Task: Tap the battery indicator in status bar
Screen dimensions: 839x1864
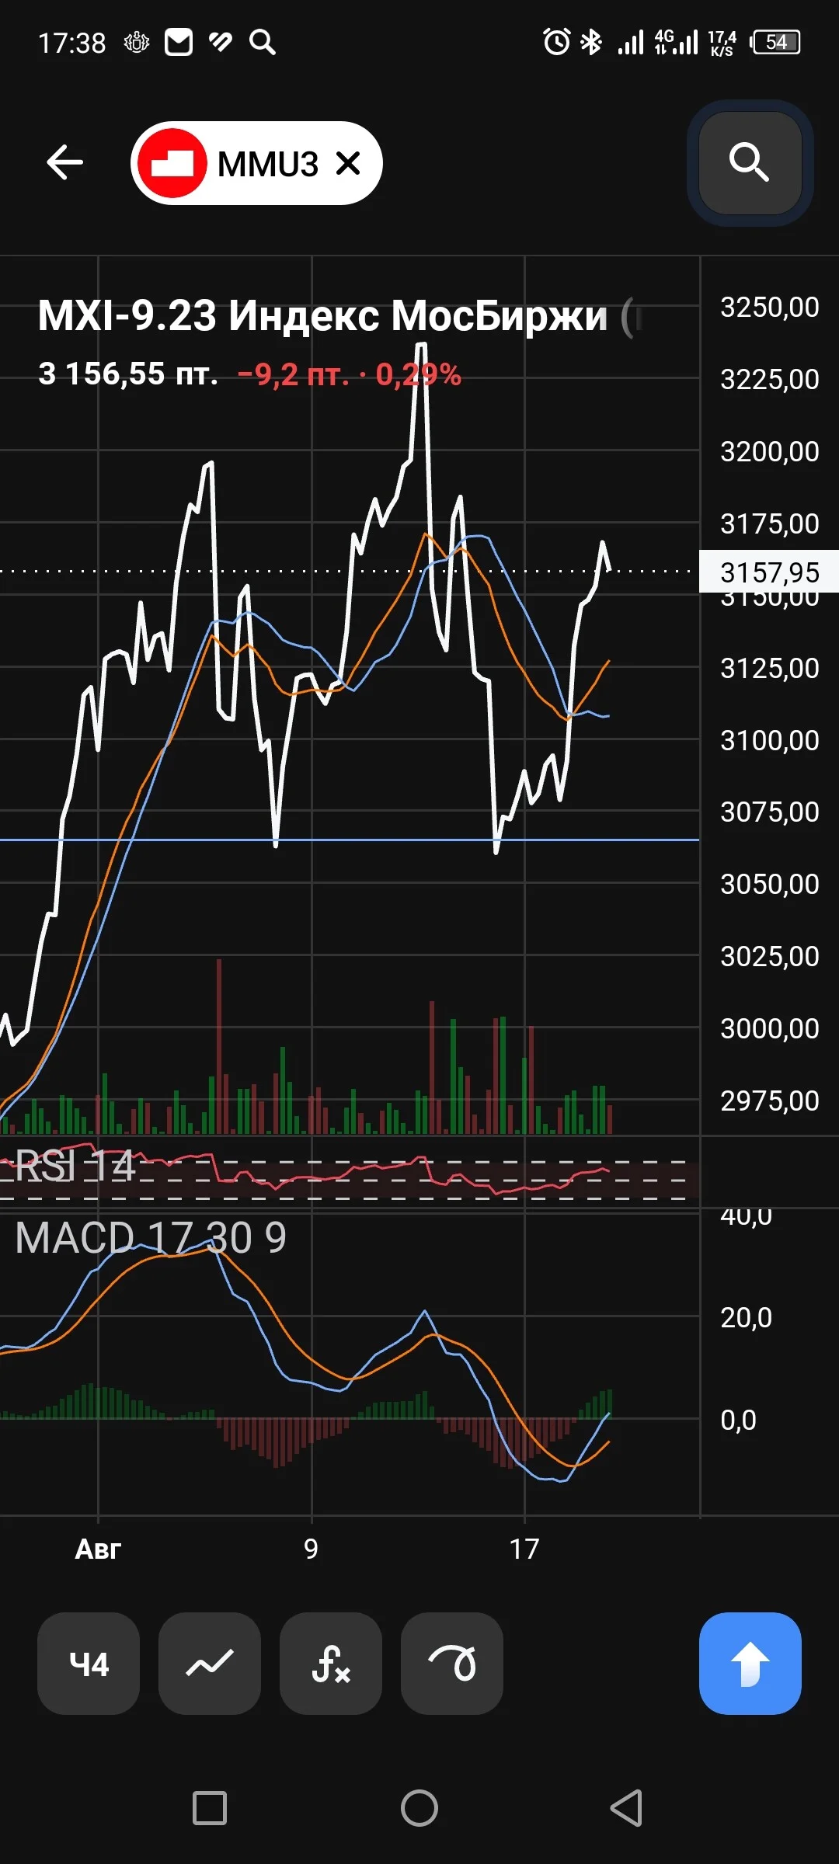Action: (776, 42)
